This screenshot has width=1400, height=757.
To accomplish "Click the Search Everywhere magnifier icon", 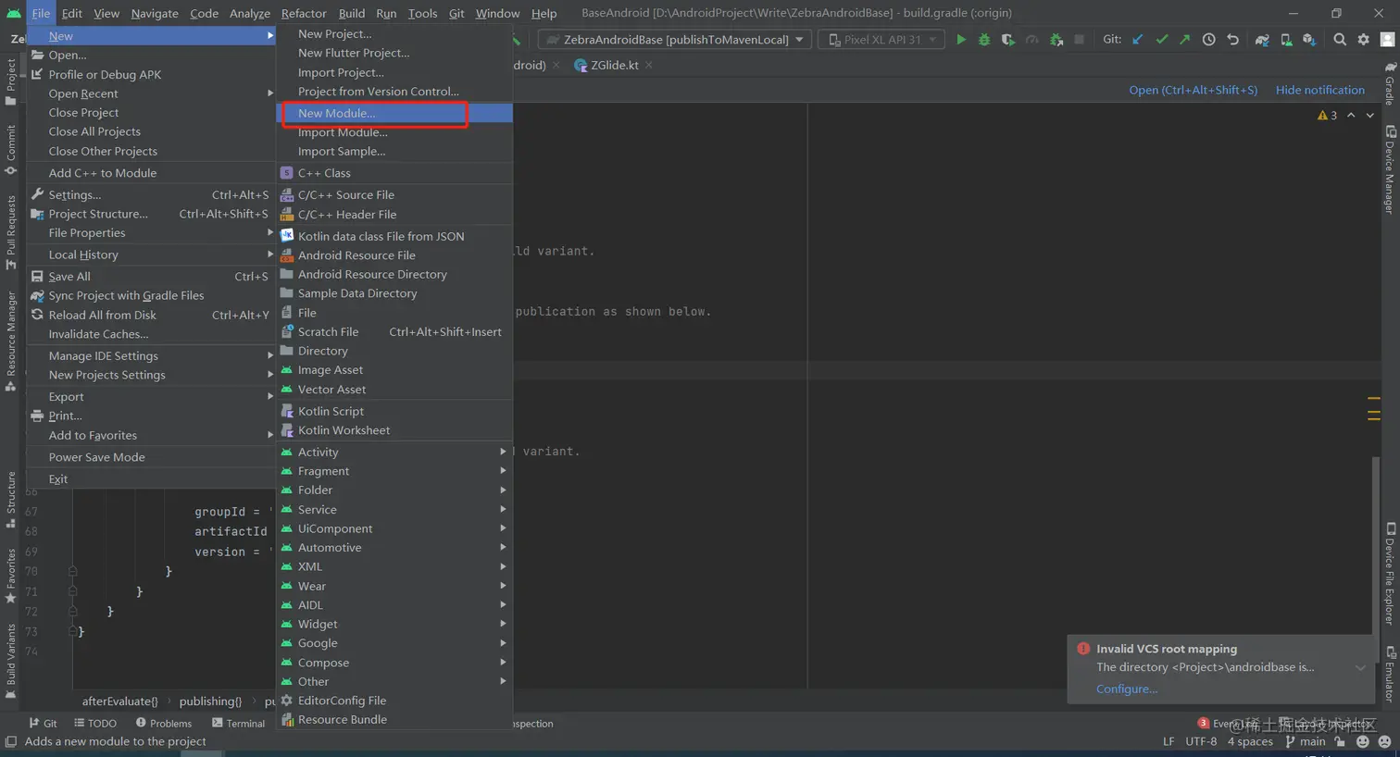I will tap(1340, 40).
